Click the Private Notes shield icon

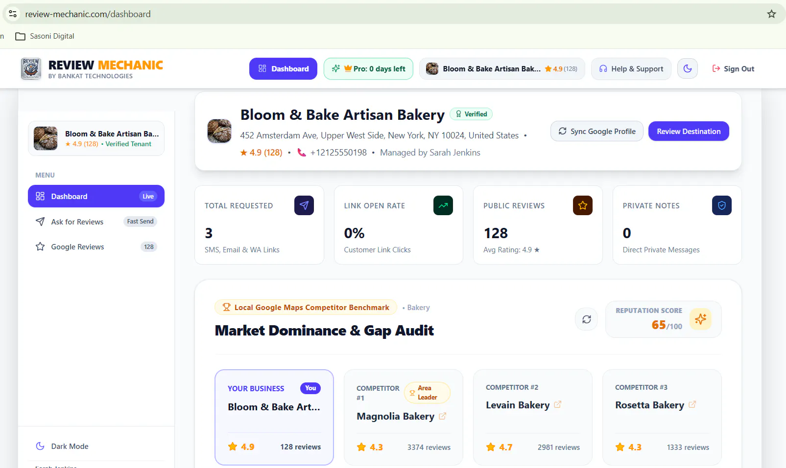coord(722,205)
